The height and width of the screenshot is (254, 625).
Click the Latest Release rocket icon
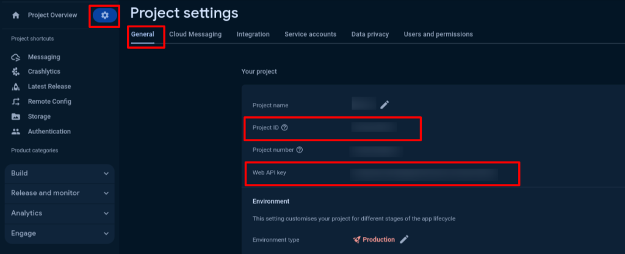(16, 86)
